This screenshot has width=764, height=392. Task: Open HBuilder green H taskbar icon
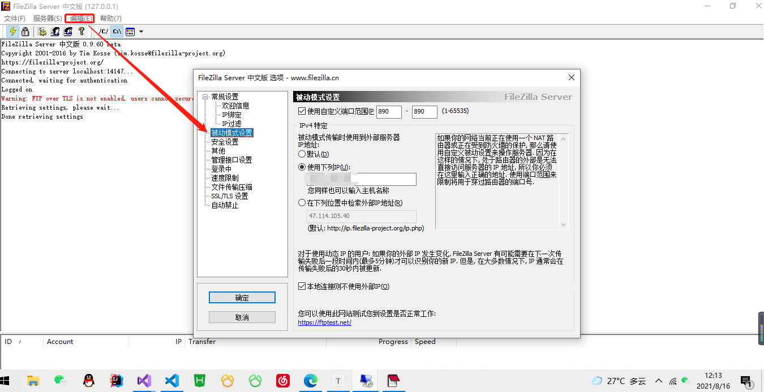200,381
